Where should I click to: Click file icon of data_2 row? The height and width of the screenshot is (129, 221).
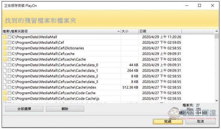(5, 76)
